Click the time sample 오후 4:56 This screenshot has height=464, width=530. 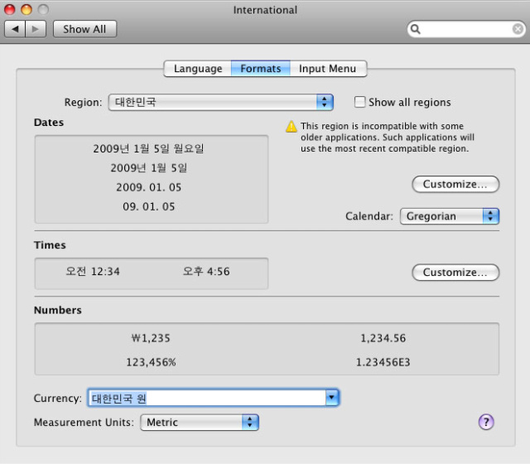[206, 271]
